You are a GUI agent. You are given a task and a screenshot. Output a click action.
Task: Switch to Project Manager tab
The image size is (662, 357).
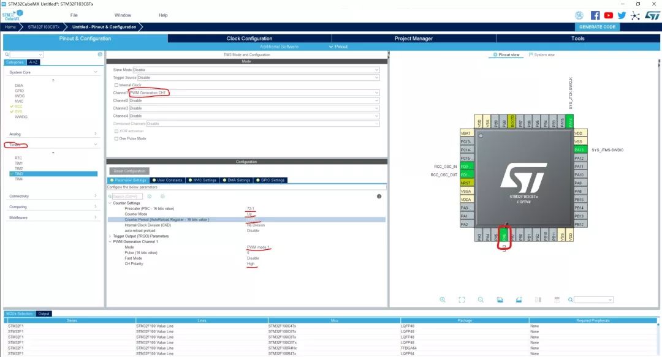coord(413,39)
